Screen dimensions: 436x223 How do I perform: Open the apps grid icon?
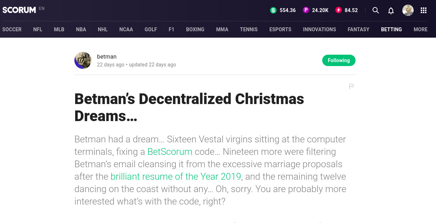(424, 10)
